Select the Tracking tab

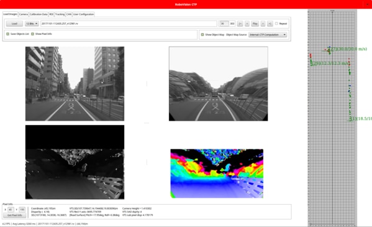[x=60, y=14]
